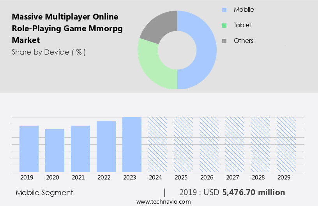Screen dimensions: 318x206
Task: Select the 2026 hatched forecast bar
Action: (209, 144)
